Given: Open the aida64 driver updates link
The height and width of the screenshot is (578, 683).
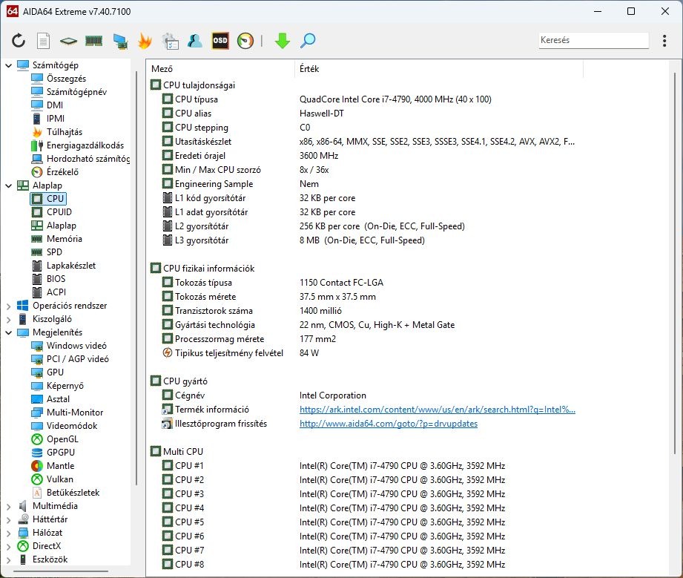Looking at the screenshot, I should tap(388, 424).
